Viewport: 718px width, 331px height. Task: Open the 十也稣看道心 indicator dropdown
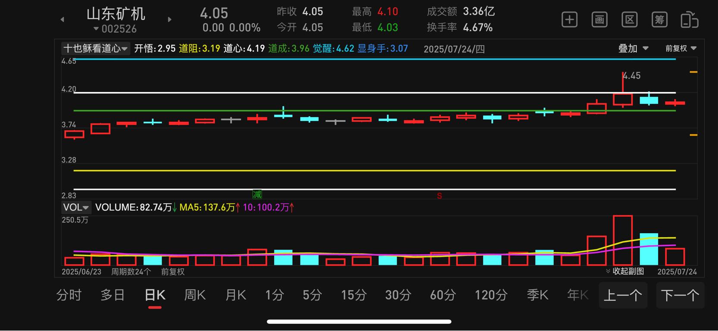pyautogui.click(x=95, y=48)
